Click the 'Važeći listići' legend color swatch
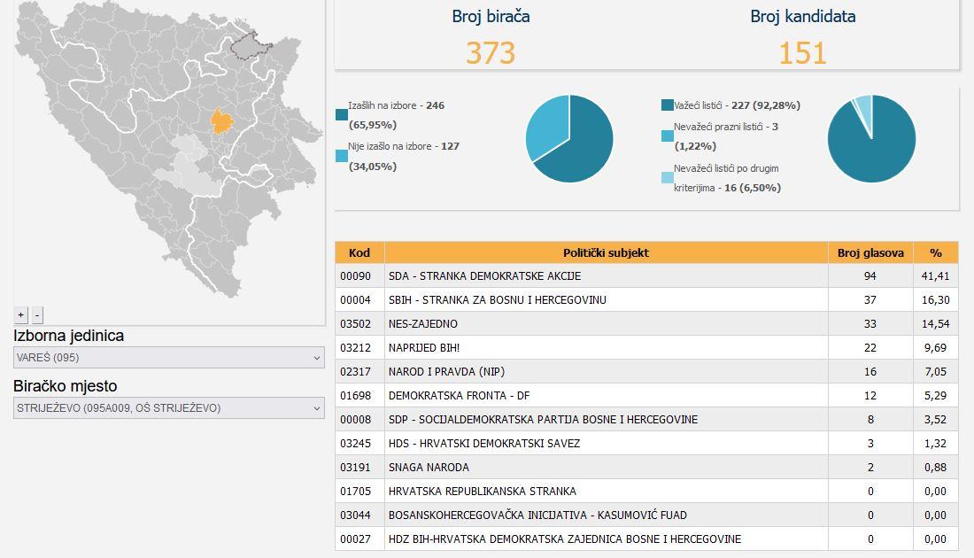This screenshot has height=558, width=974. [x=668, y=105]
